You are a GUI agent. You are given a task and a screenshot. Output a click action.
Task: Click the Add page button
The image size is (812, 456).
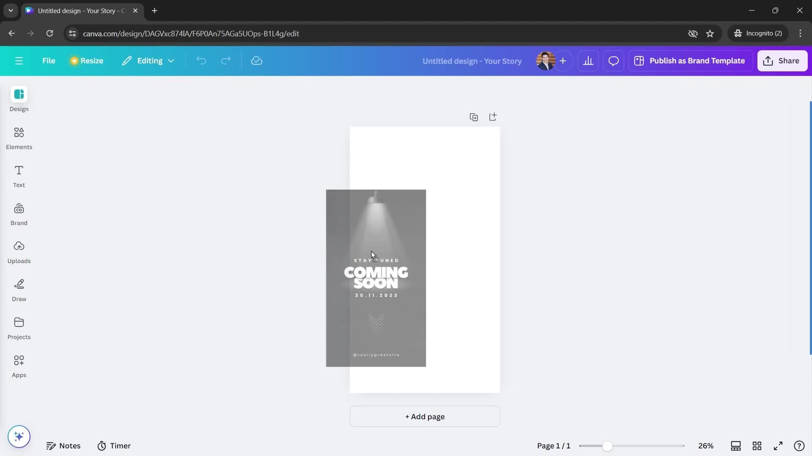point(425,416)
